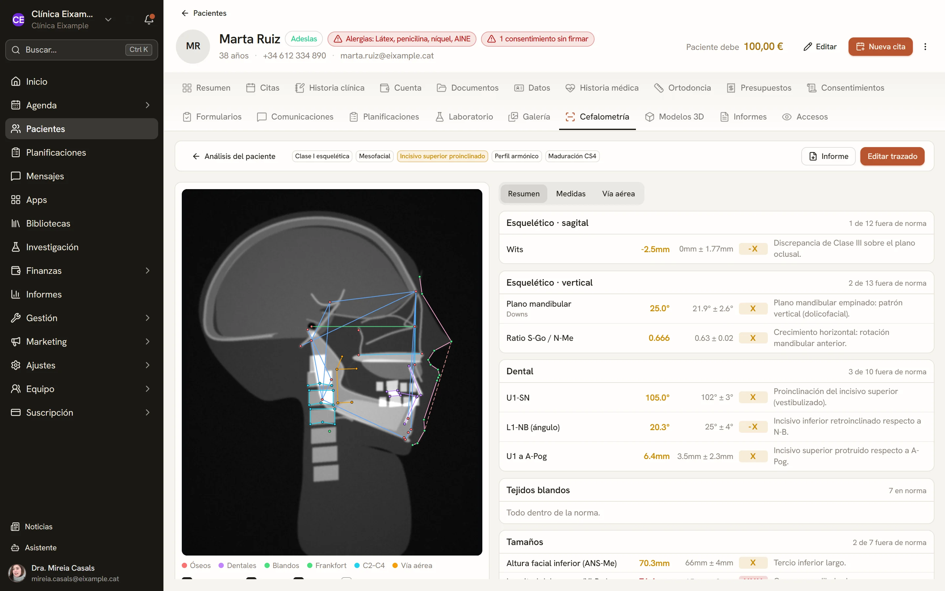Click the Editar patient button

point(820,47)
